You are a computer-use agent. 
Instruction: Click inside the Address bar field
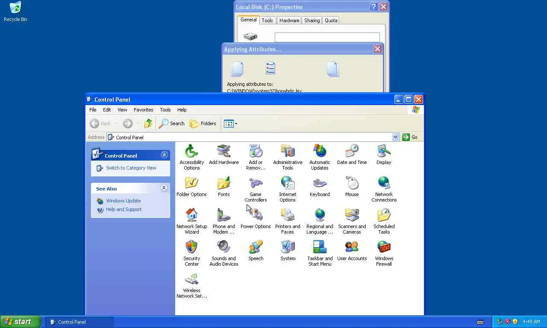click(x=253, y=137)
